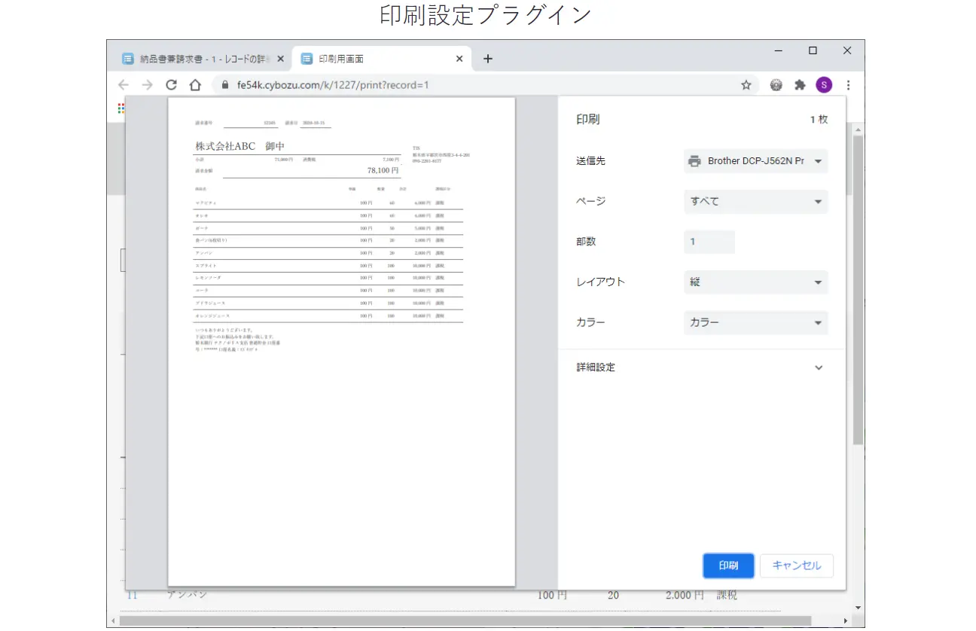Open the 送信先 printer dropdown
Image resolution: width=976 pixels, height=631 pixels.
click(755, 161)
